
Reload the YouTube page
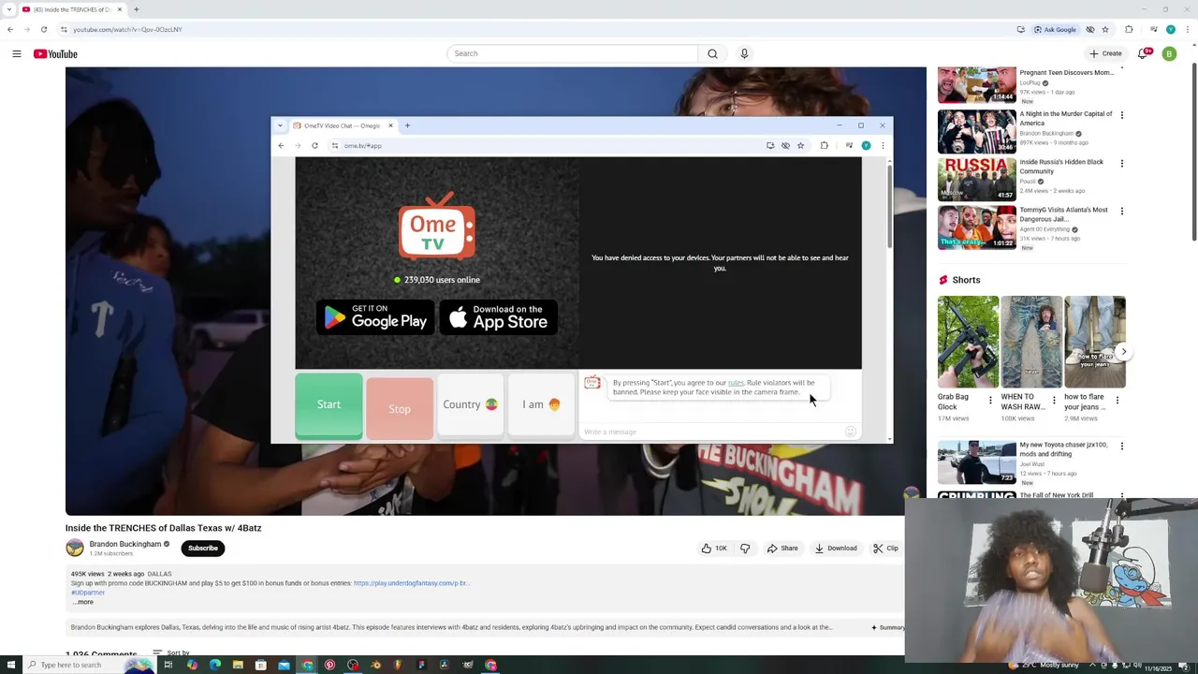click(43, 29)
